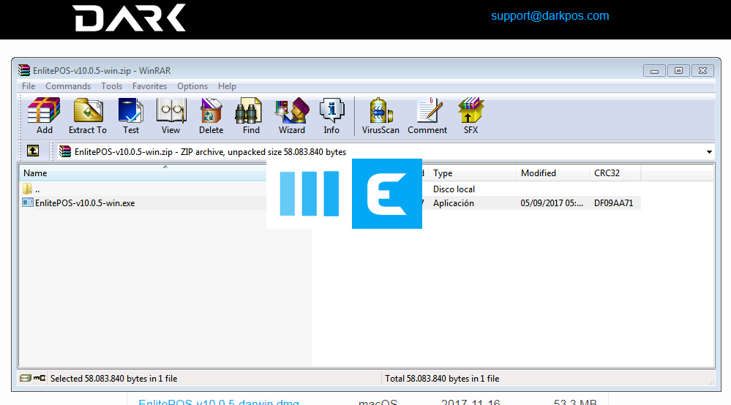Sort by the Modified column header
The height and width of the screenshot is (405, 731).
click(x=553, y=173)
